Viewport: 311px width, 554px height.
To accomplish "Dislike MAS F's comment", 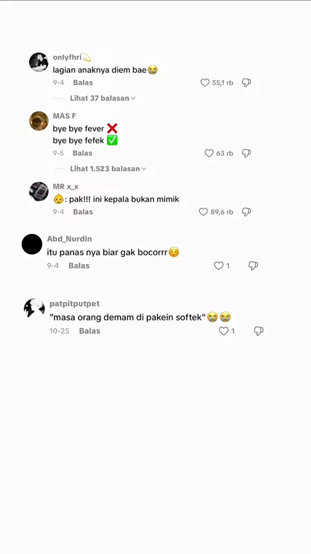I will tap(246, 153).
